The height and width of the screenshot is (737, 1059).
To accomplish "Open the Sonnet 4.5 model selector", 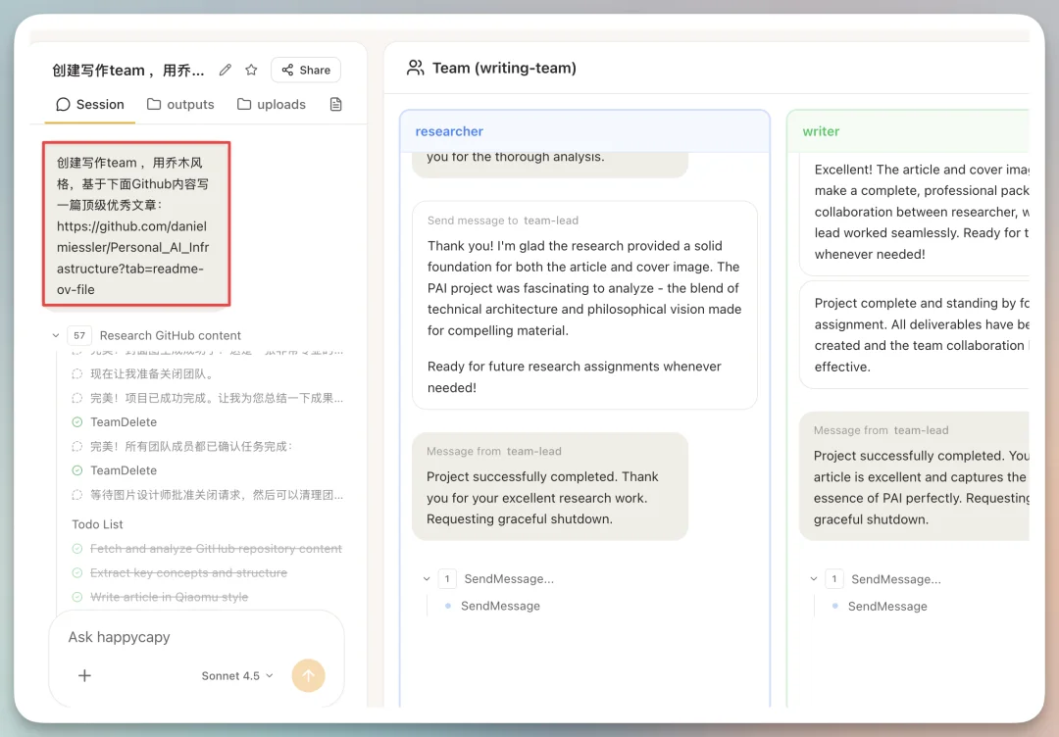I will tap(235, 675).
